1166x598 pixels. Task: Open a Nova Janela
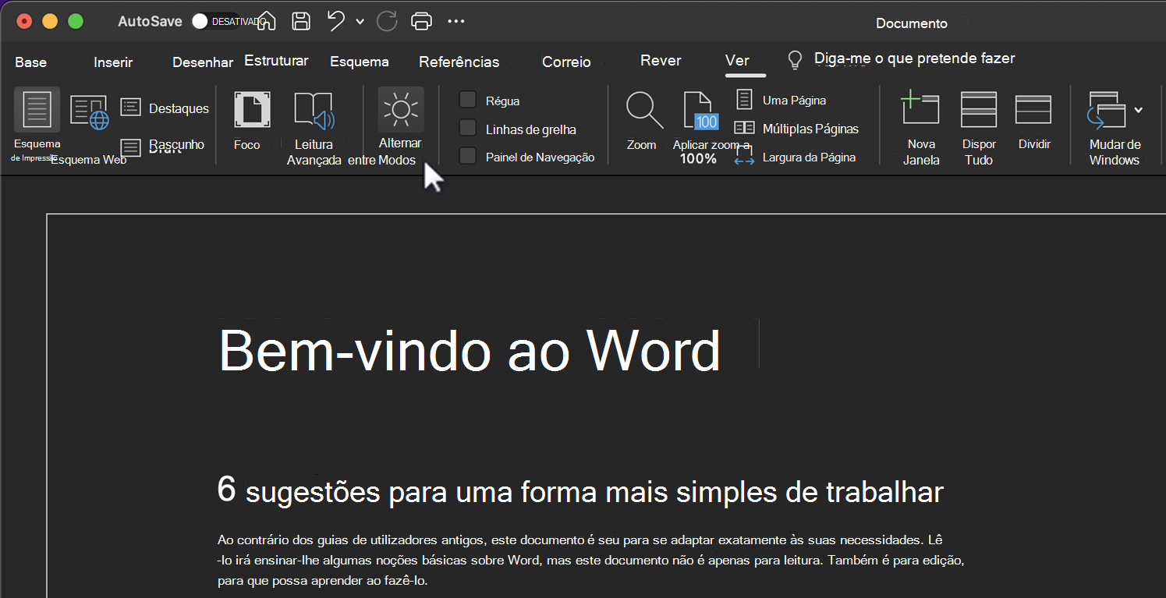920,108
